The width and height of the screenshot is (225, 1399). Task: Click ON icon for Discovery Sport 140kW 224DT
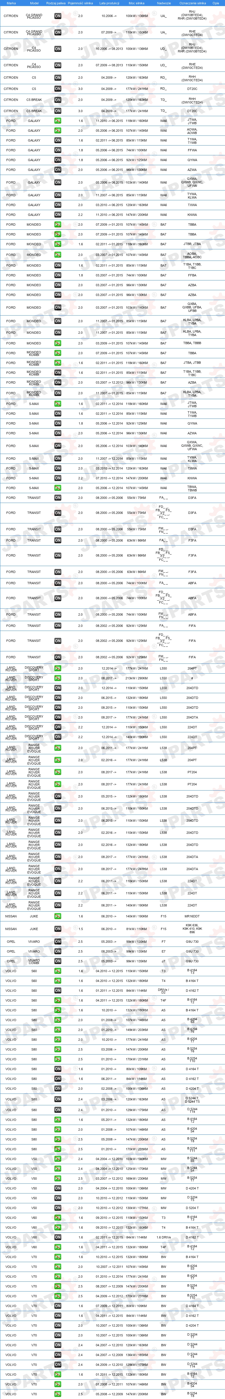(x=58, y=737)
